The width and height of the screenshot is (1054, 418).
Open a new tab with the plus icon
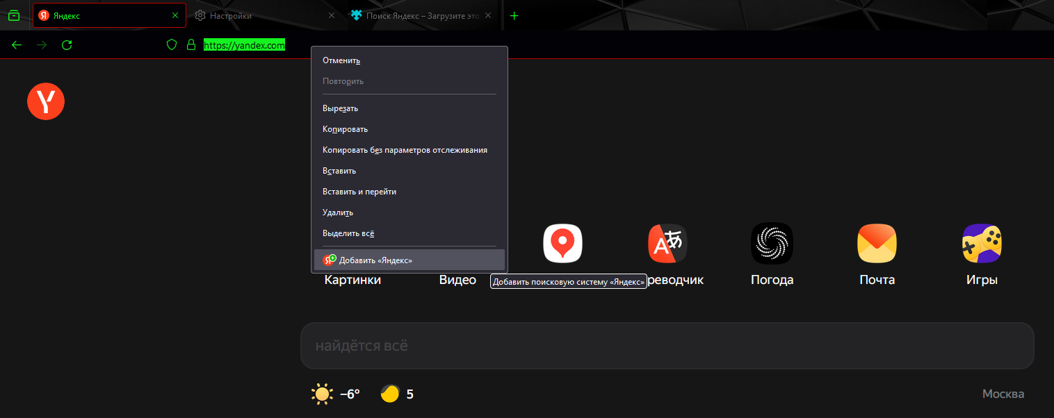[x=514, y=15]
